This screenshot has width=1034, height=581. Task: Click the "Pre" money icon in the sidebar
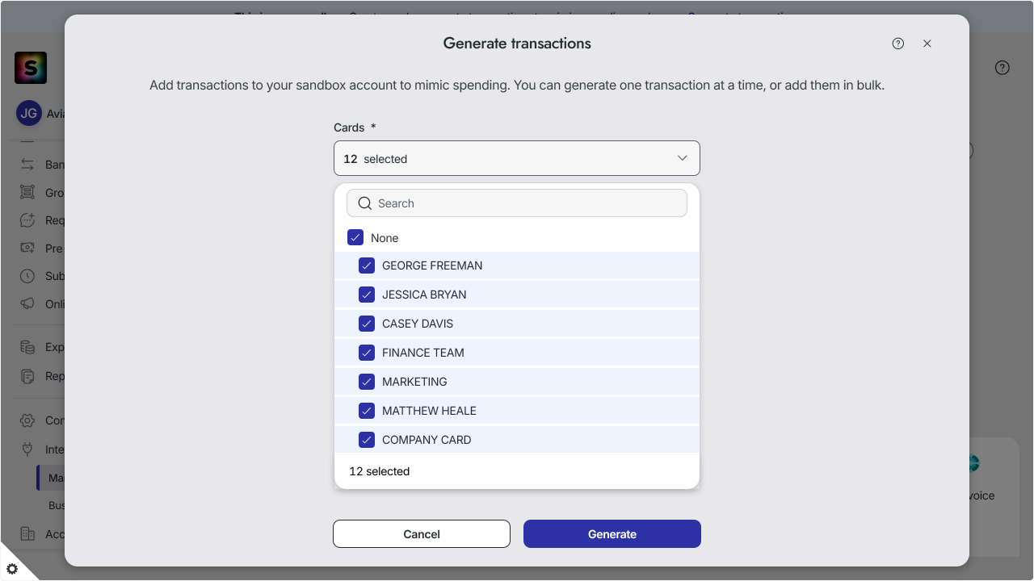pyautogui.click(x=27, y=249)
